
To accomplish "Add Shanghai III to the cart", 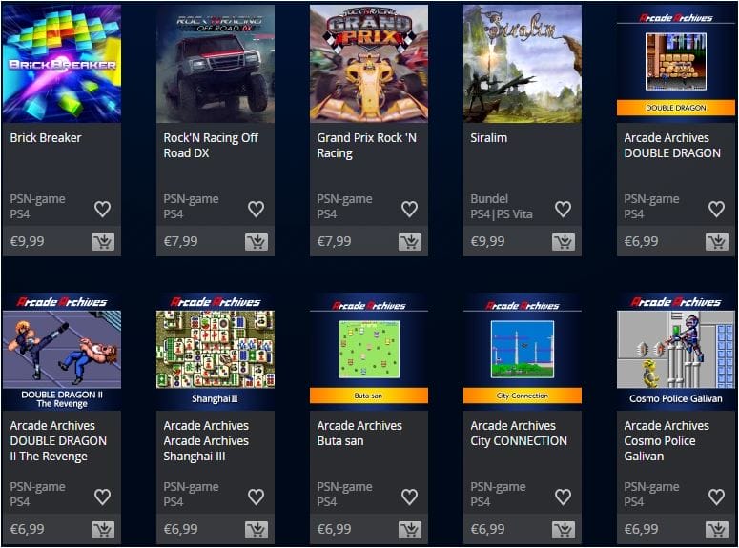I will 257,530.
